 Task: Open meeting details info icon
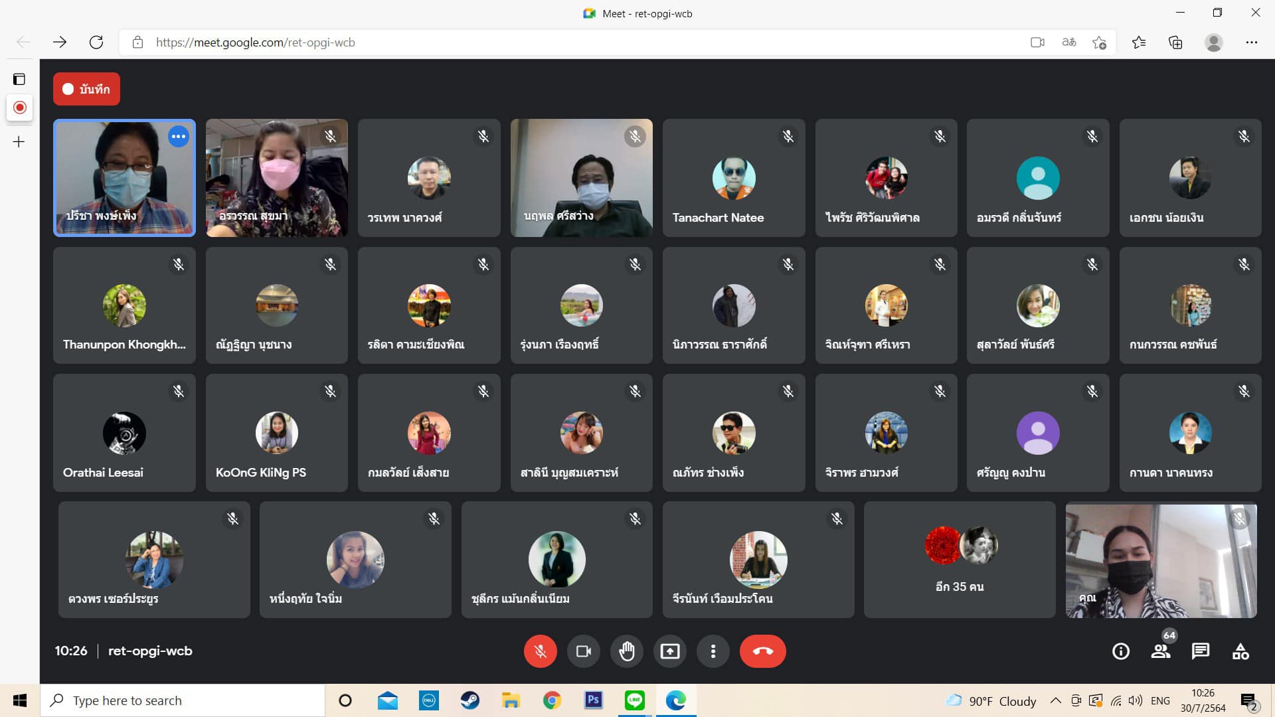pos(1120,651)
